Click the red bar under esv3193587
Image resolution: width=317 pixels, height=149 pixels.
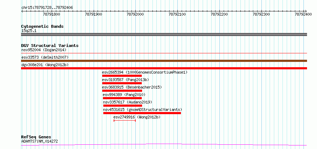coord(122,83)
